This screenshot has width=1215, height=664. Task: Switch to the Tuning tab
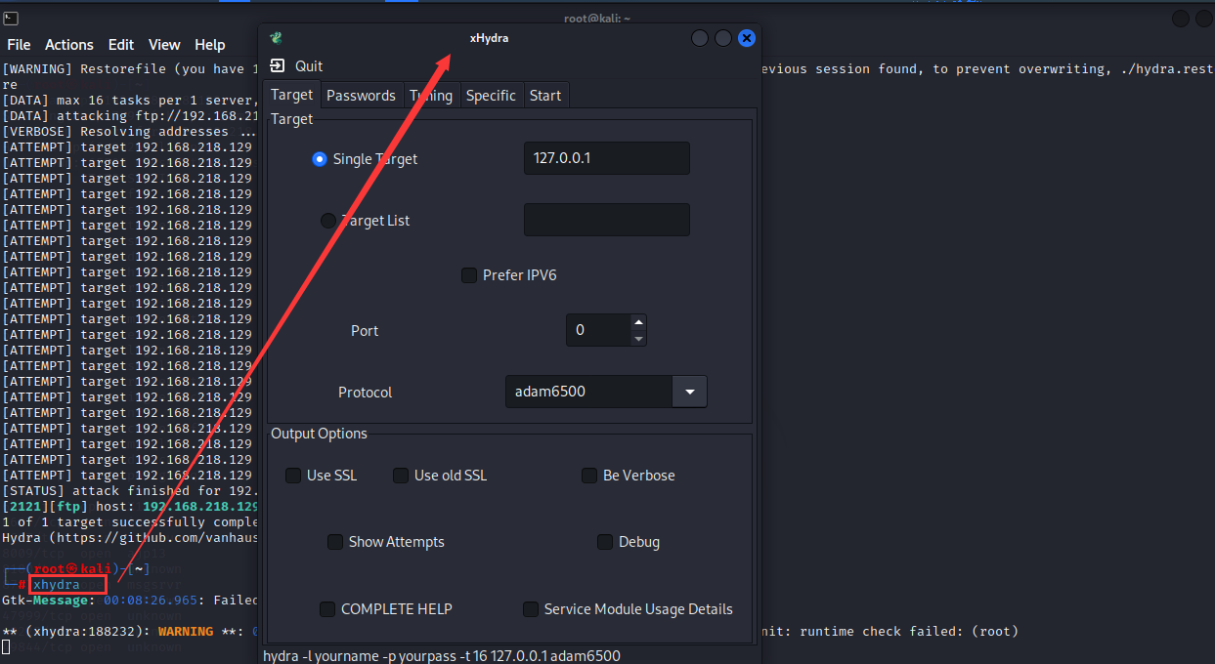pyautogui.click(x=431, y=95)
